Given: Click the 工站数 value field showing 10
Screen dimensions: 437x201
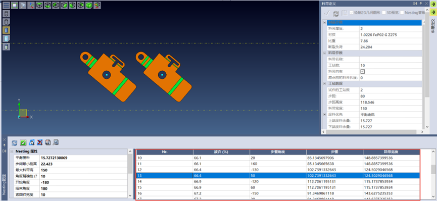Looking at the screenshot, I should (x=390, y=65).
